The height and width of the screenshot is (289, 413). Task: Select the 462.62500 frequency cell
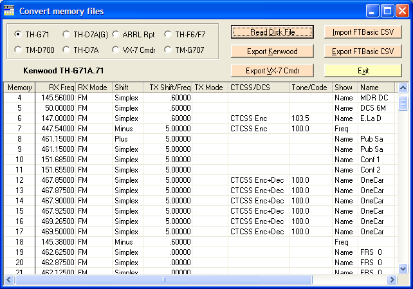tap(55, 252)
